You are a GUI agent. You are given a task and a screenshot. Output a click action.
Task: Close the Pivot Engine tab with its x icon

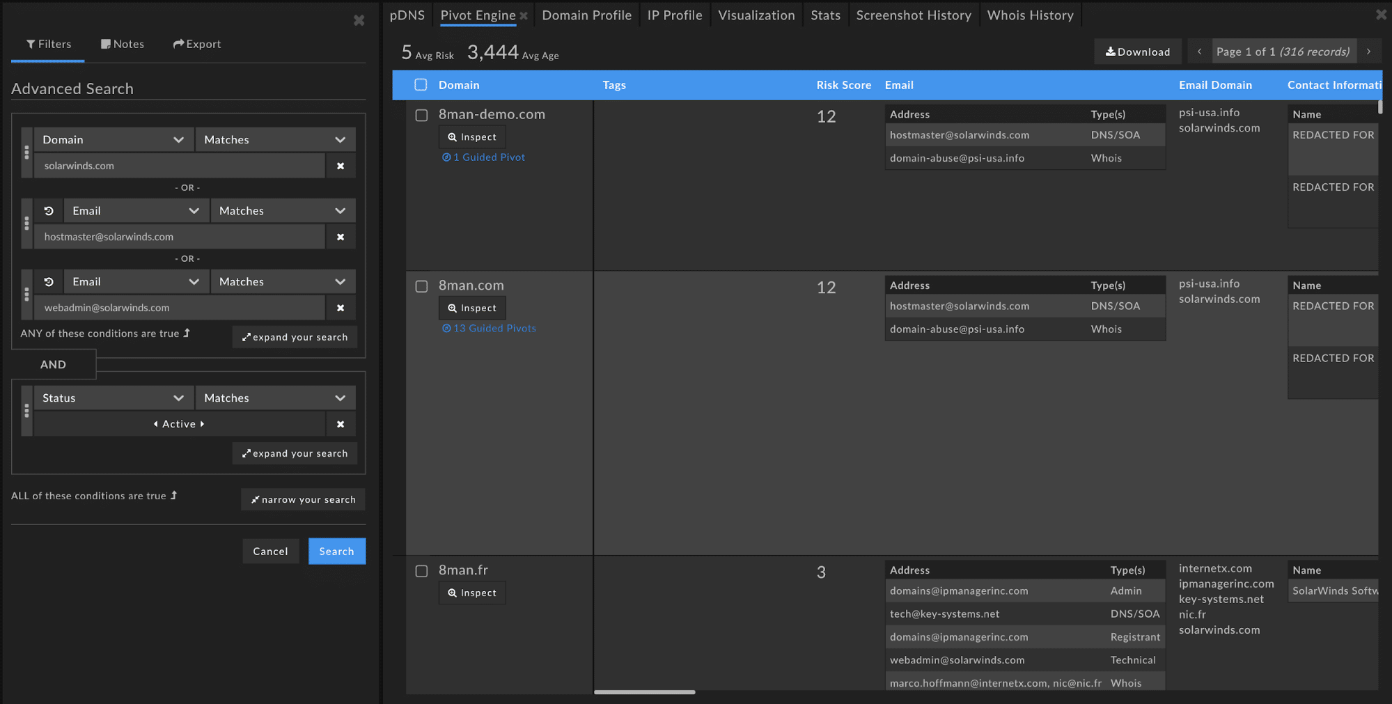(x=524, y=16)
